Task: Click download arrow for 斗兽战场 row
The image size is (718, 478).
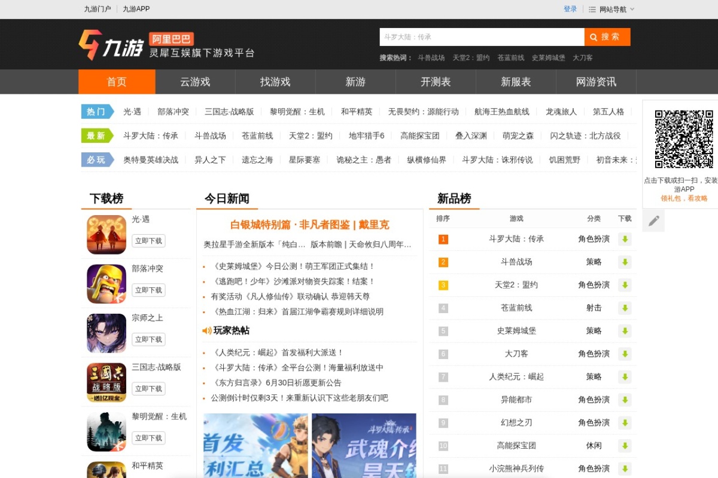Action: [x=625, y=262]
